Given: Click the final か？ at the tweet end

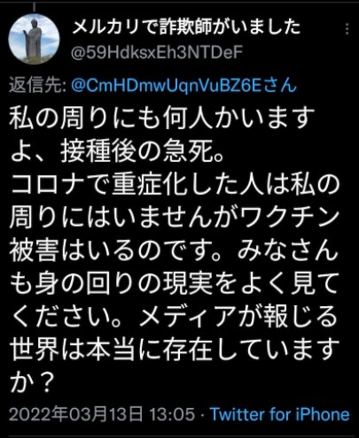Looking at the screenshot, I should (33, 381).
